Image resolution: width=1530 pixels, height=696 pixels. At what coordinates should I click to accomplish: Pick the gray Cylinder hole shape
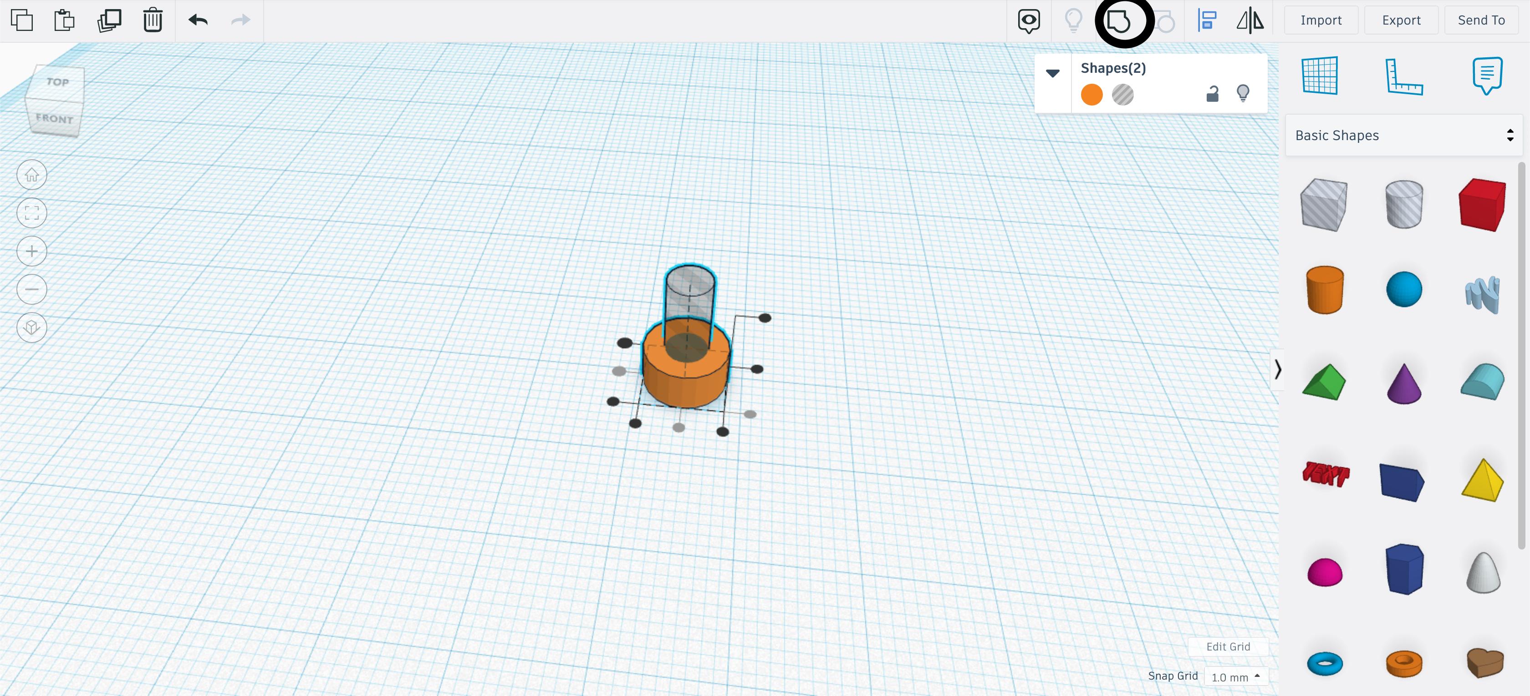coord(1404,204)
